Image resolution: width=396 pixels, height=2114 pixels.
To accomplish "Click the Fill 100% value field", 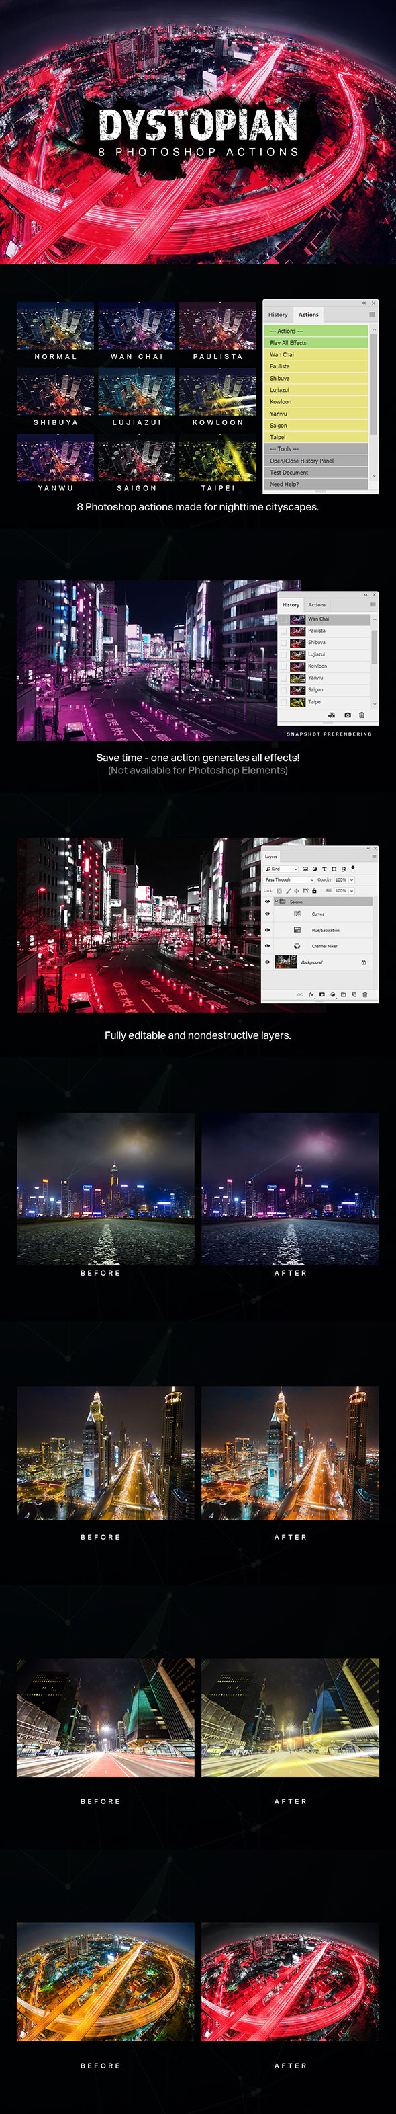I will (341, 890).
